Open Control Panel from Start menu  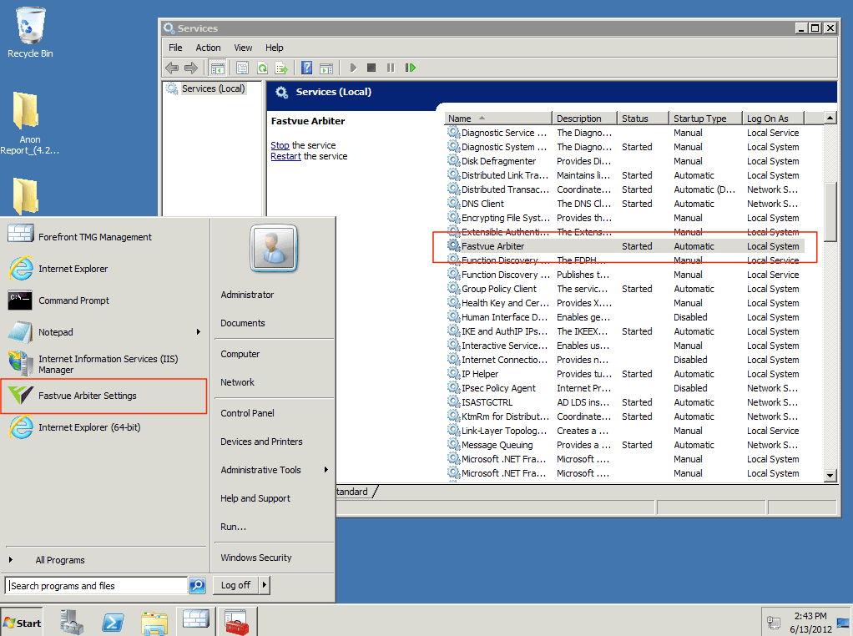tap(247, 413)
